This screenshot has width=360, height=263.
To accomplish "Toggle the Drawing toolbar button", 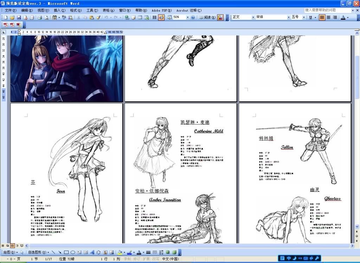I will click(161, 18).
